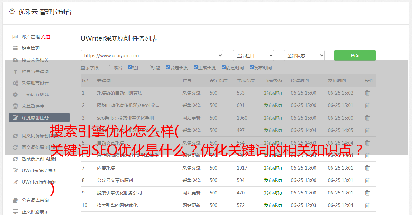Click the funnel icon for 栏目与关键词
The height and width of the screenshot is (215, 412).
tap(15, 71)
